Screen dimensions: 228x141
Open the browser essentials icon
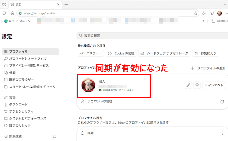[x=212, y=13]
